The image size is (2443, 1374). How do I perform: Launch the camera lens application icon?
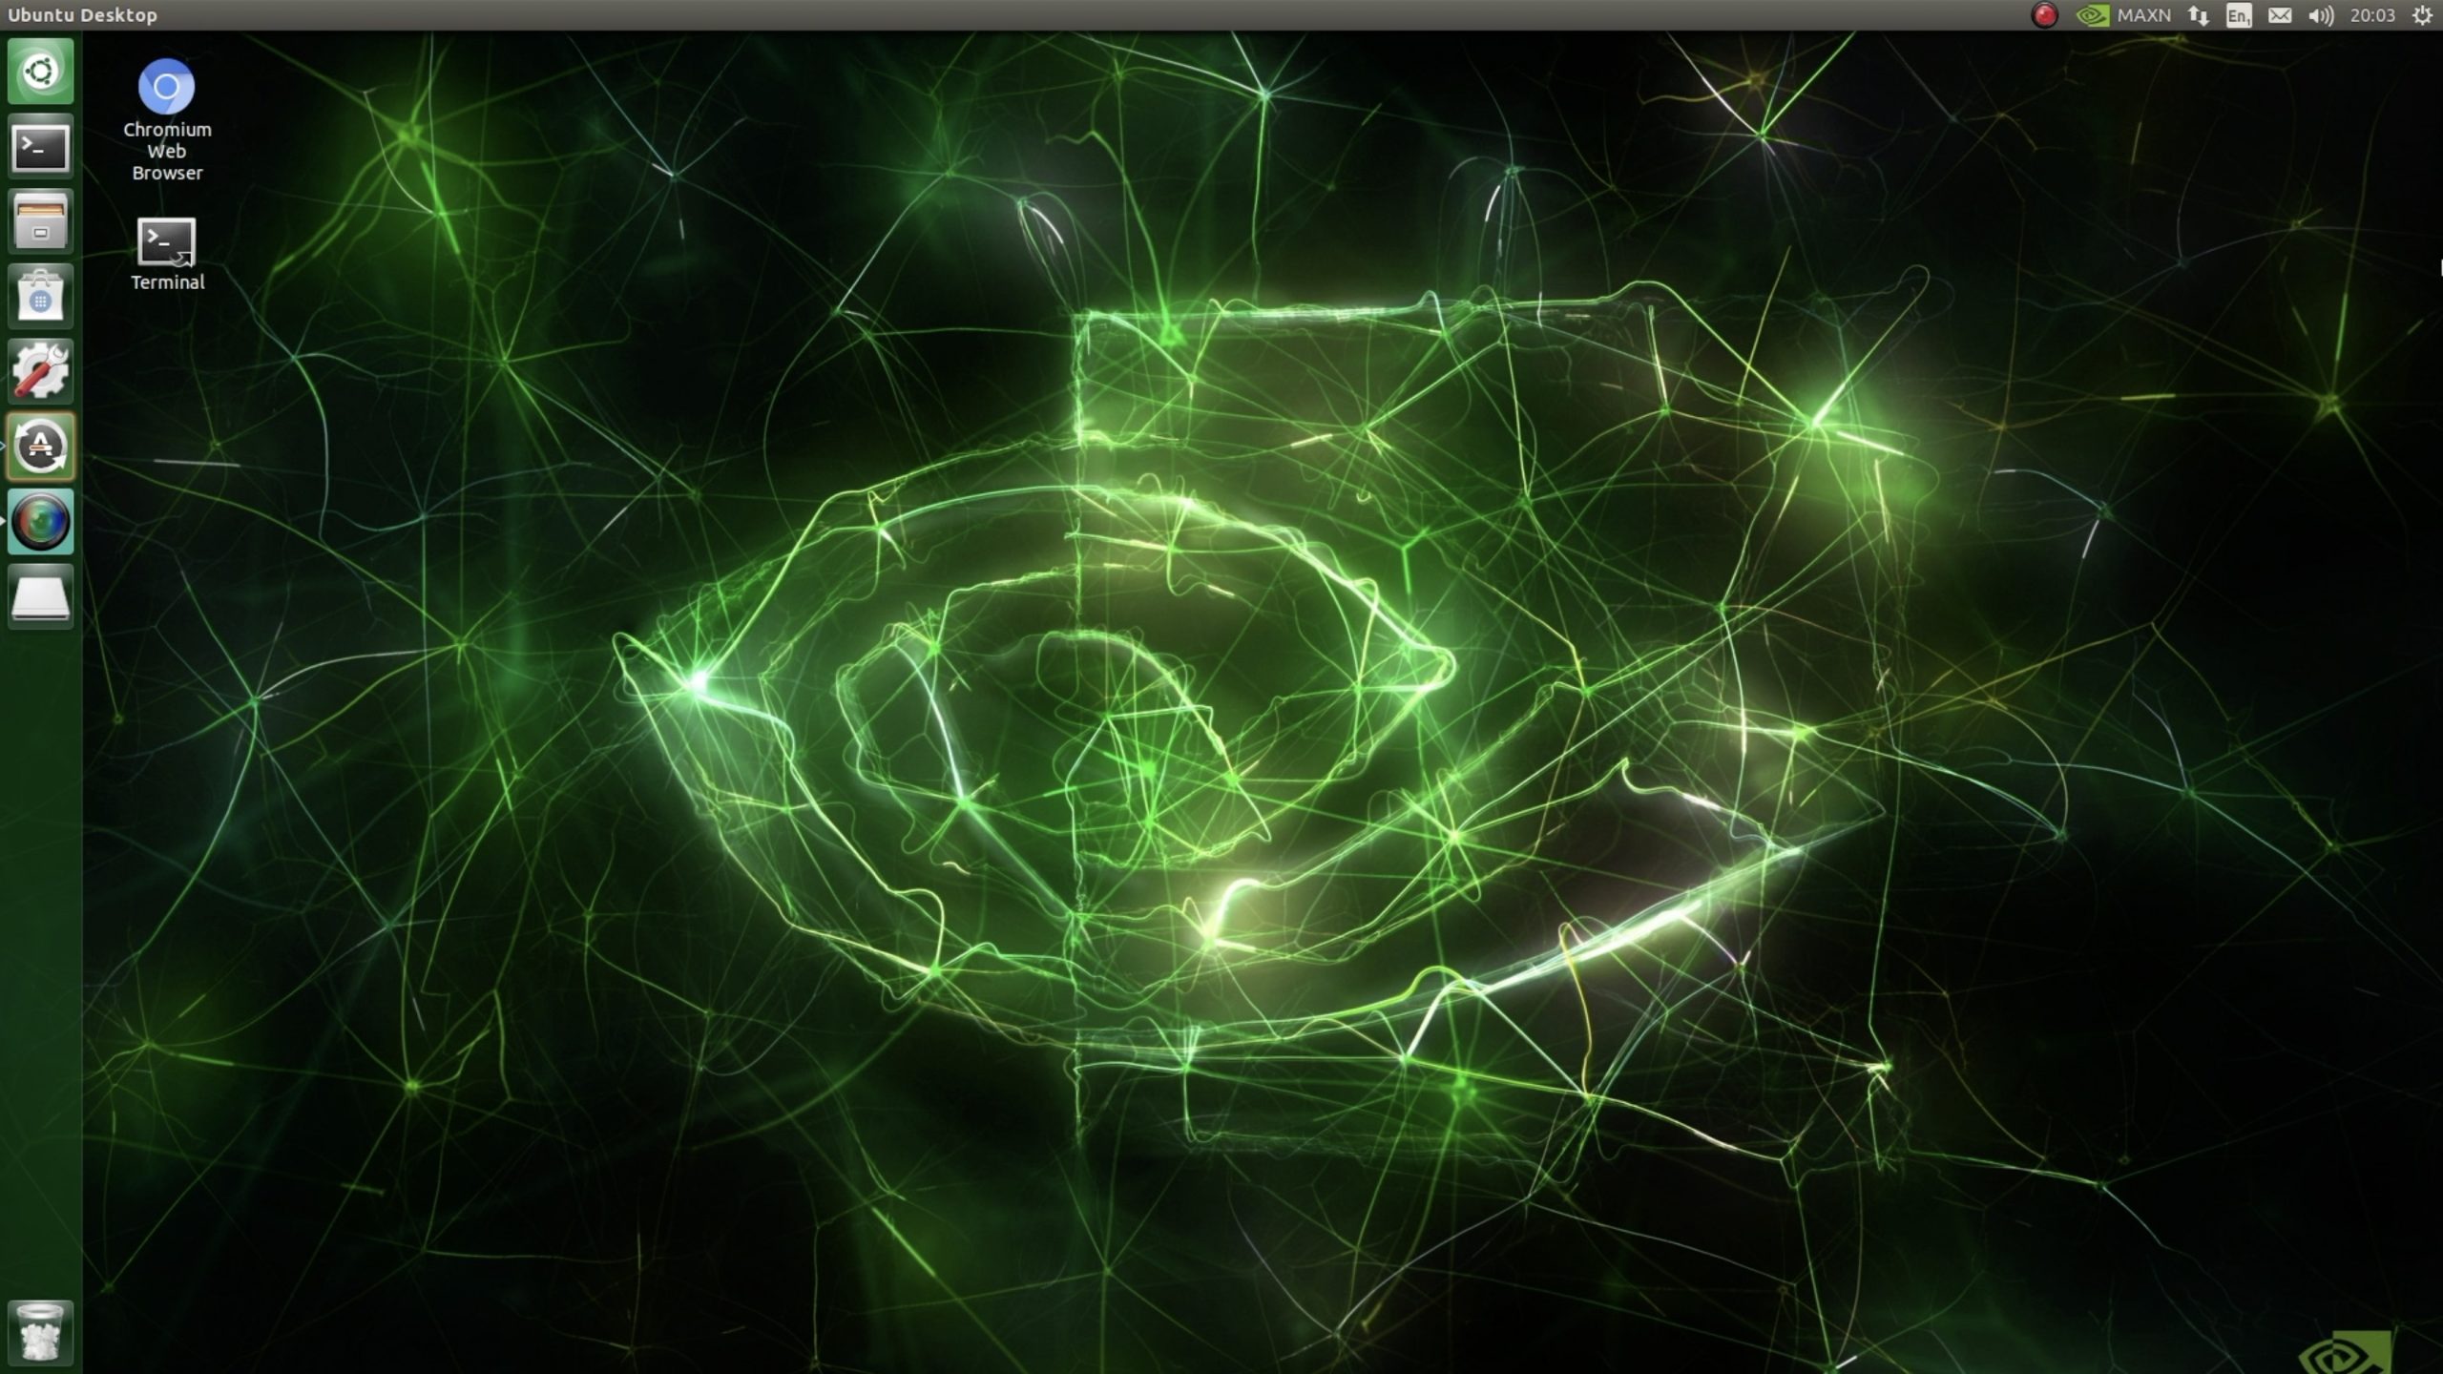40,520
